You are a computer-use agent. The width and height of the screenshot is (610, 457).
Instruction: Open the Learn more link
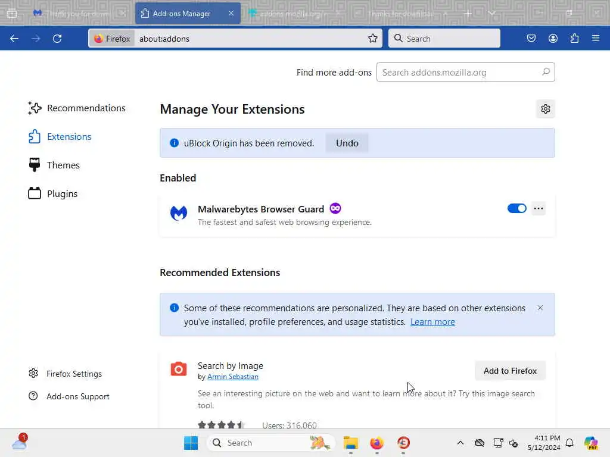pos(432,322)
